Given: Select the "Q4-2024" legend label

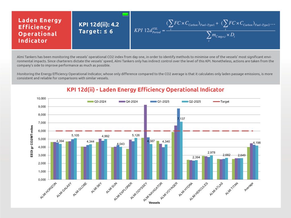Looking at the screenshot, I should [132, 102].
